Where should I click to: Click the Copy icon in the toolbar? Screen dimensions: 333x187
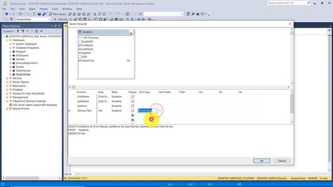click(99, 14)
